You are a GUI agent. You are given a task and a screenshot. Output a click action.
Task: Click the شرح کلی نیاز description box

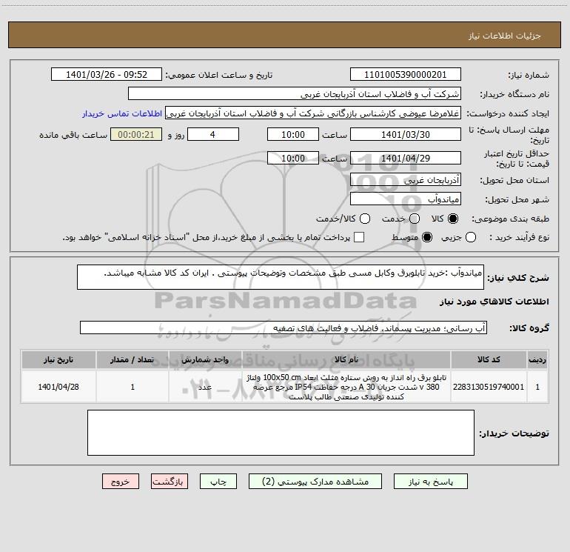click(281, 277)
